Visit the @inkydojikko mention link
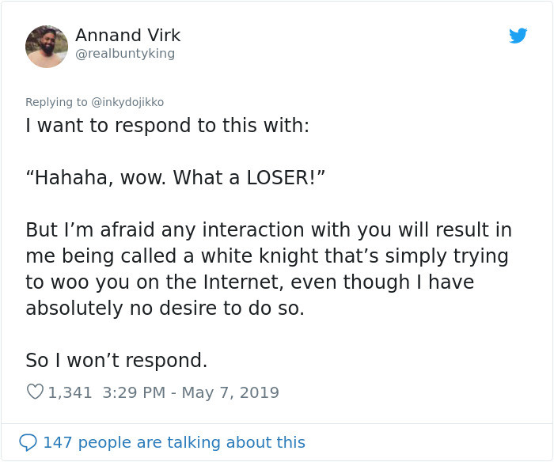The height and width of the screenshot is (462, 554). pyautogui.click(x=127, y=102)
